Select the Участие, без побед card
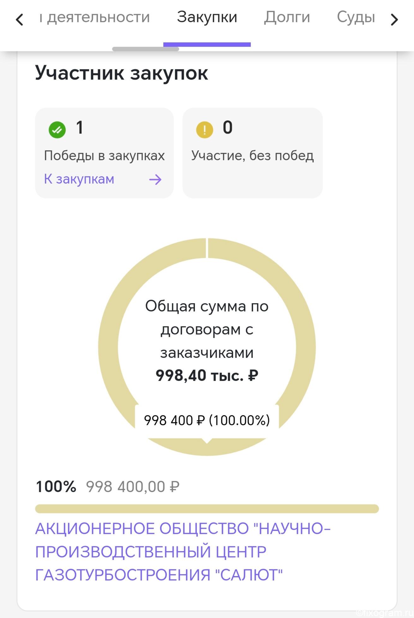Screen dimensions: 414x618 click(253, 153)
